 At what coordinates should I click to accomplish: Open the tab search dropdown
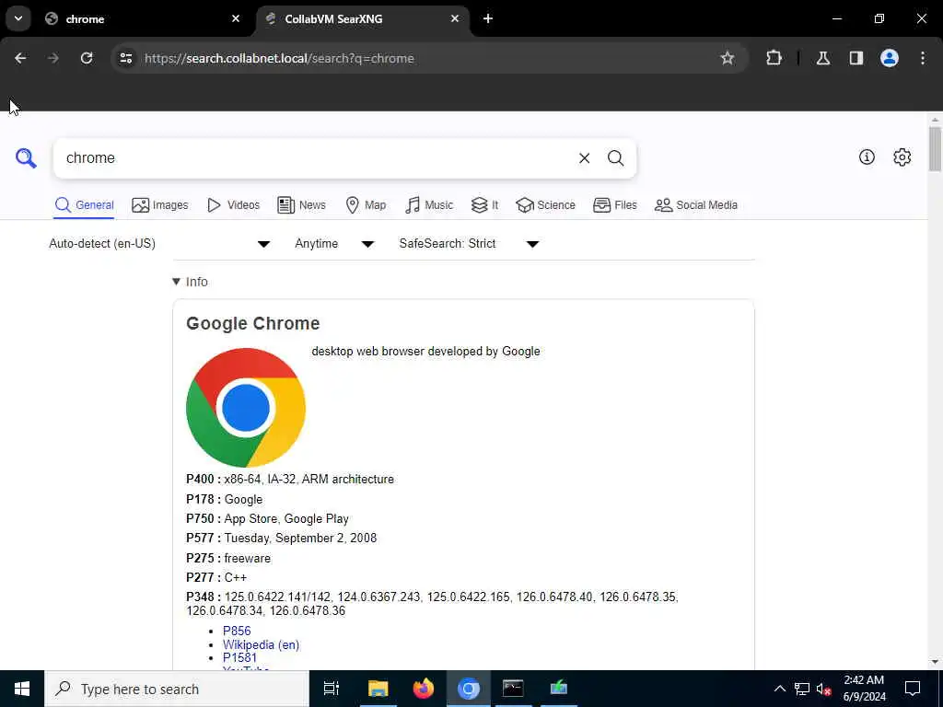point(18,18)
